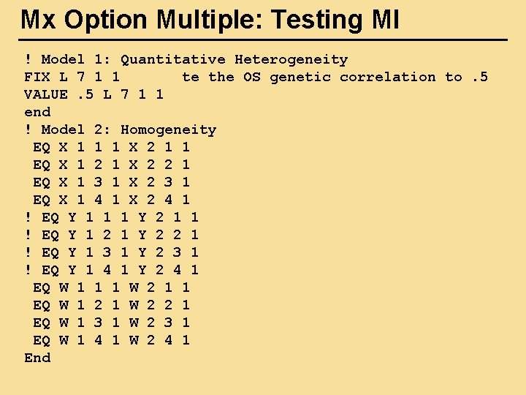This screenshot has height=395, width=526.
Task: Click the slide title 'Mx Option Multiple: Testing MI'
Action: click(210, 20)
